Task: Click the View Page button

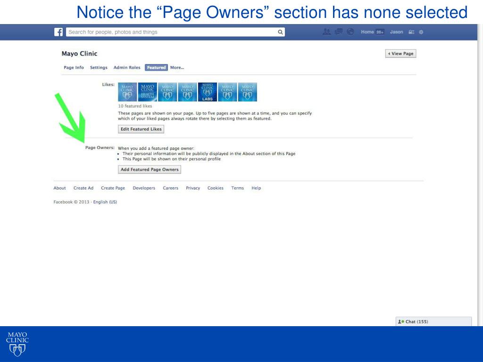Action: pyautogui.click(x=401, y=54)
